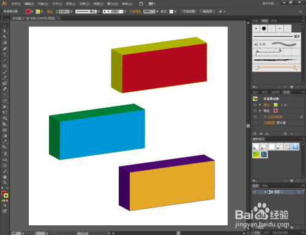The image size is (306, 235).
Task: Select the Blend tool
Action: 5,147
